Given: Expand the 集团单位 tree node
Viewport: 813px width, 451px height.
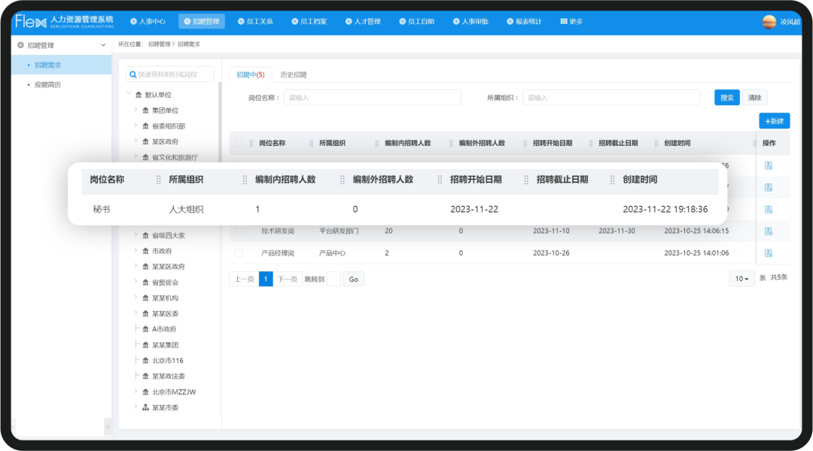Looking at the screenshot, I should 136,110.
